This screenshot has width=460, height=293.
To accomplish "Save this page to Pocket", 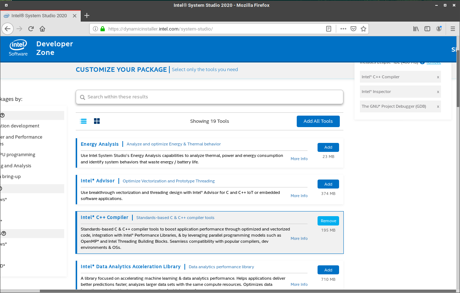I will pyautogui.click(x=353, y=29).
